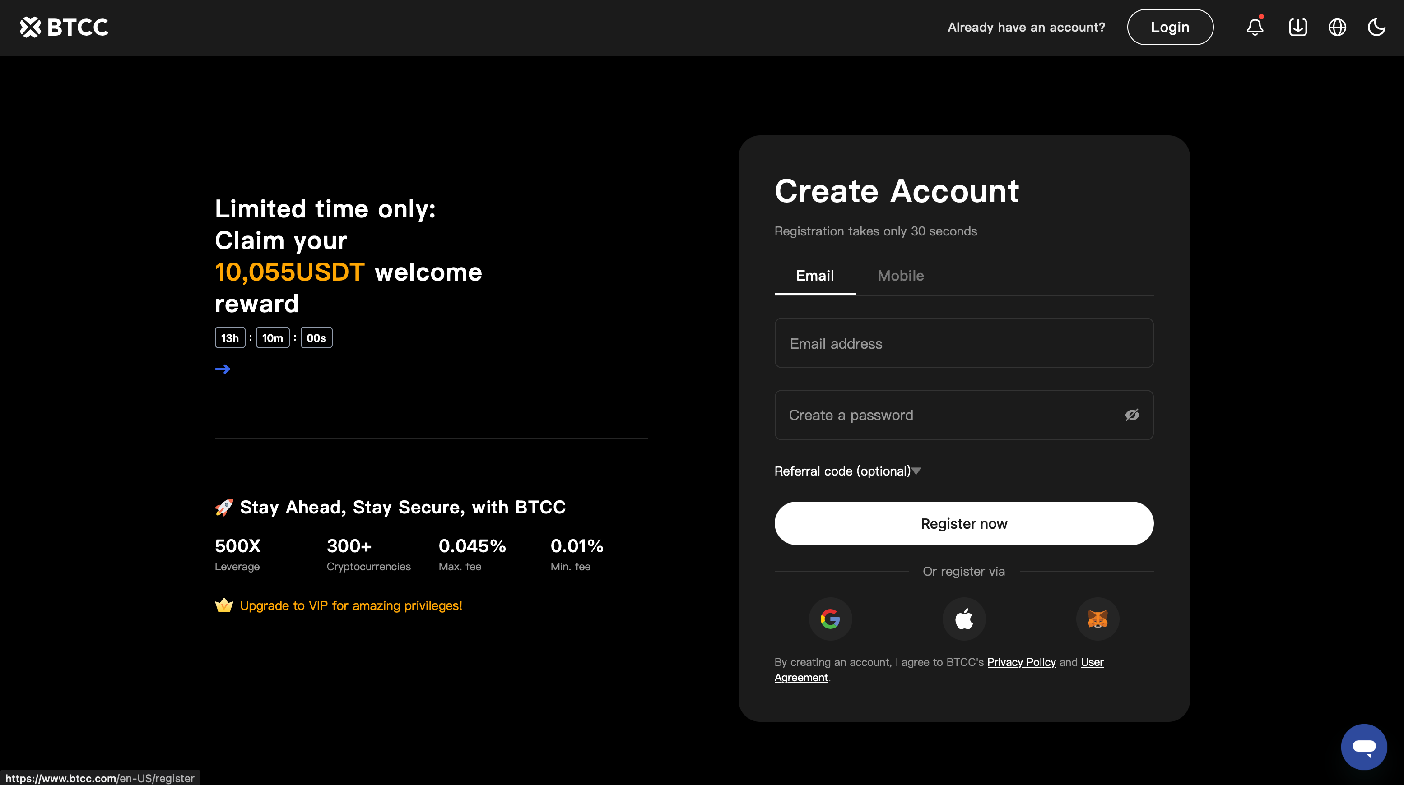Click the 10,055USDT reward text

tap(289, 272)
